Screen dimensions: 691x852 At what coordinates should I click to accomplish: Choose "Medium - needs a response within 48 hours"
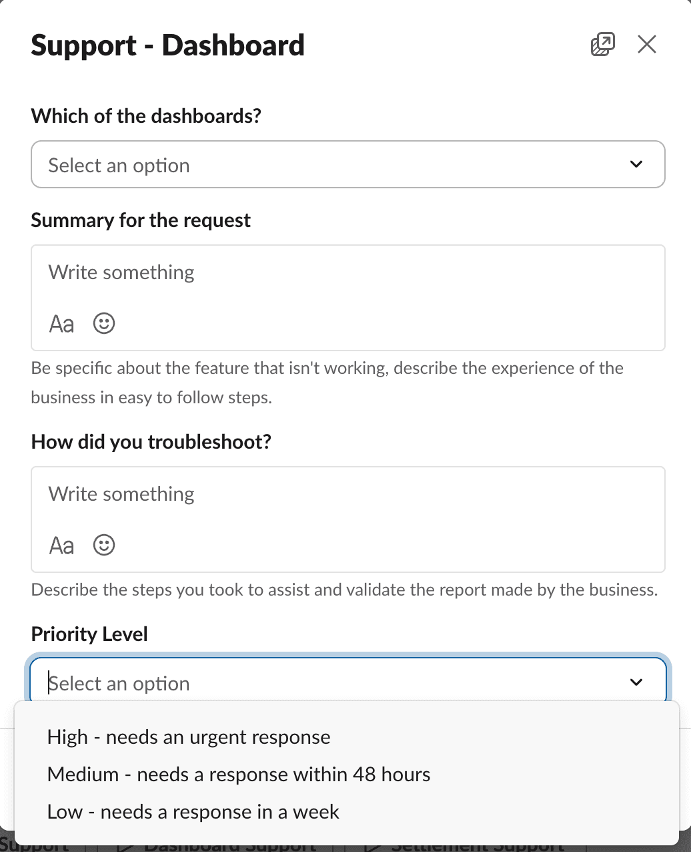[239, 775]
